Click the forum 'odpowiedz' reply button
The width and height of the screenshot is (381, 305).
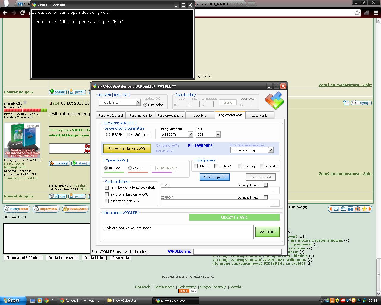[x=46, y=209]
